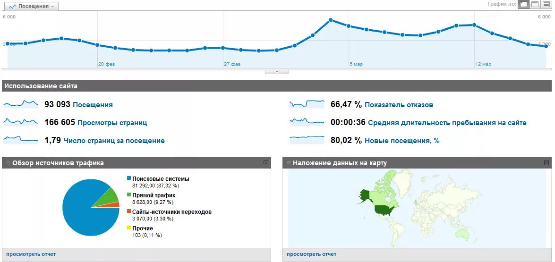This screenshot has height=262, width=555.
Task: Click the chart data point on the 5 мар gridline
Action: point(349,26)
